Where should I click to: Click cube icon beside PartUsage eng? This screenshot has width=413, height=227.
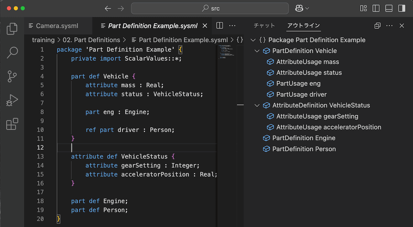click(271, 84)
